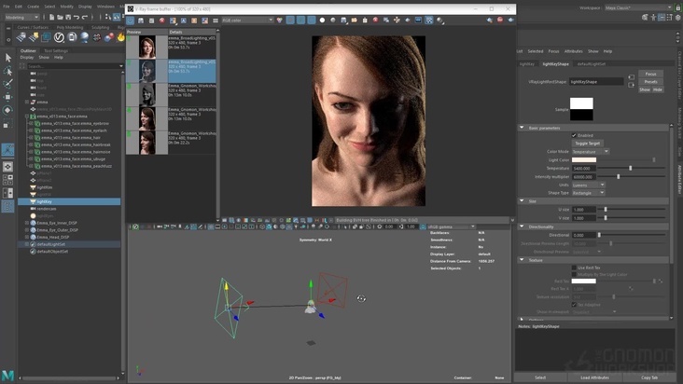Click the red stop rendering icon in V-Ray toolbar
683x384 pixels.
(x=500, y=20)
